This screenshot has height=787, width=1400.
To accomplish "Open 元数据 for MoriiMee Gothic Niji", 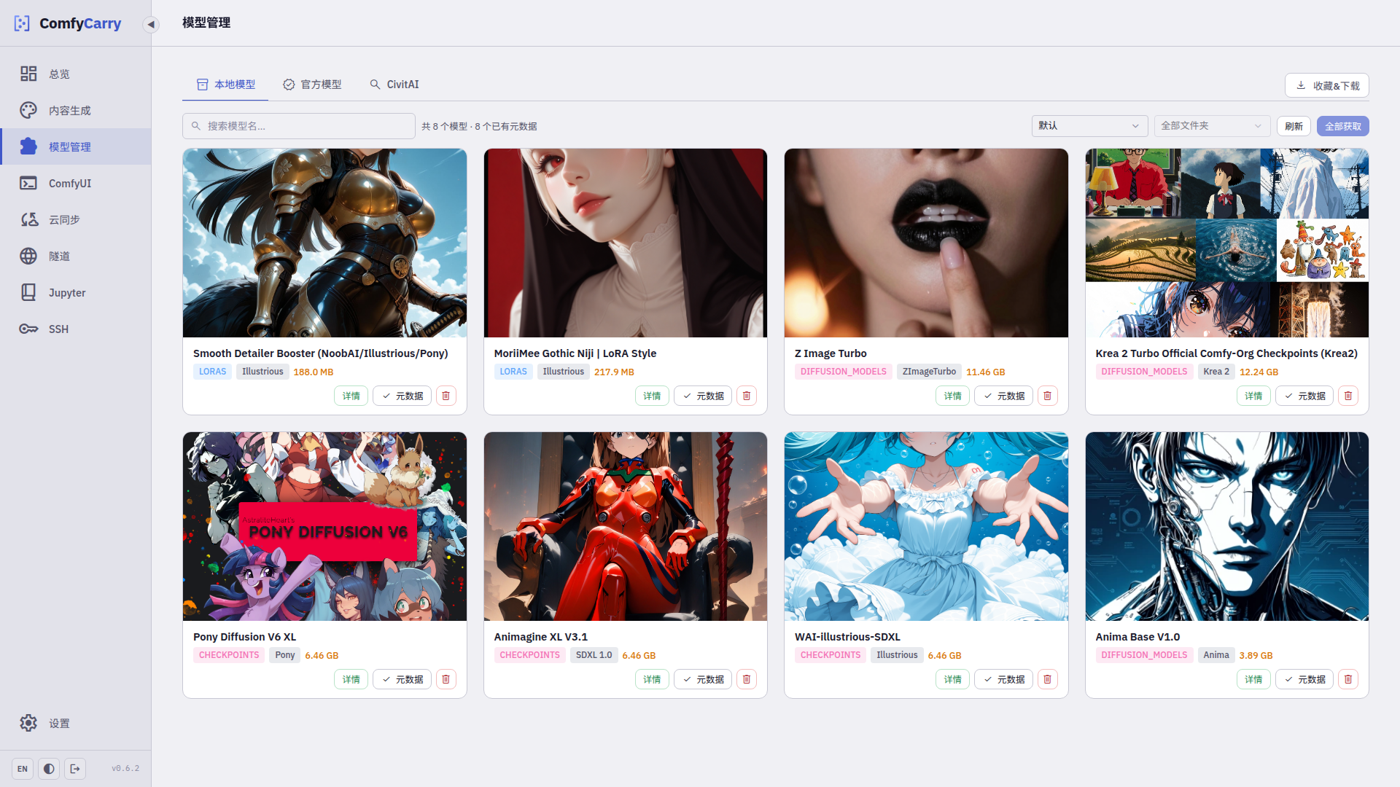I will tap(703, 396).
